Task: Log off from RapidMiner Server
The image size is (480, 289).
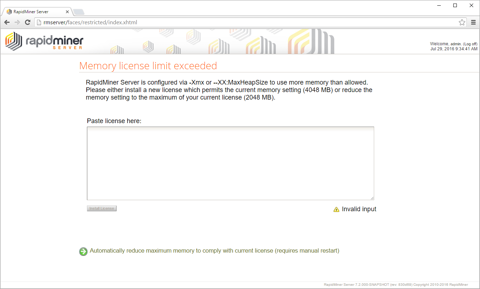Action: [470, 44]
